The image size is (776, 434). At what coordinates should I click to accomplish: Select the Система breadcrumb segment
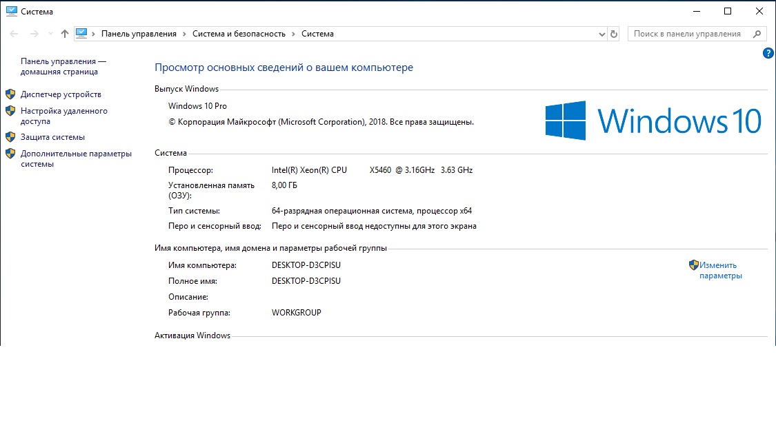coord(317,34)
